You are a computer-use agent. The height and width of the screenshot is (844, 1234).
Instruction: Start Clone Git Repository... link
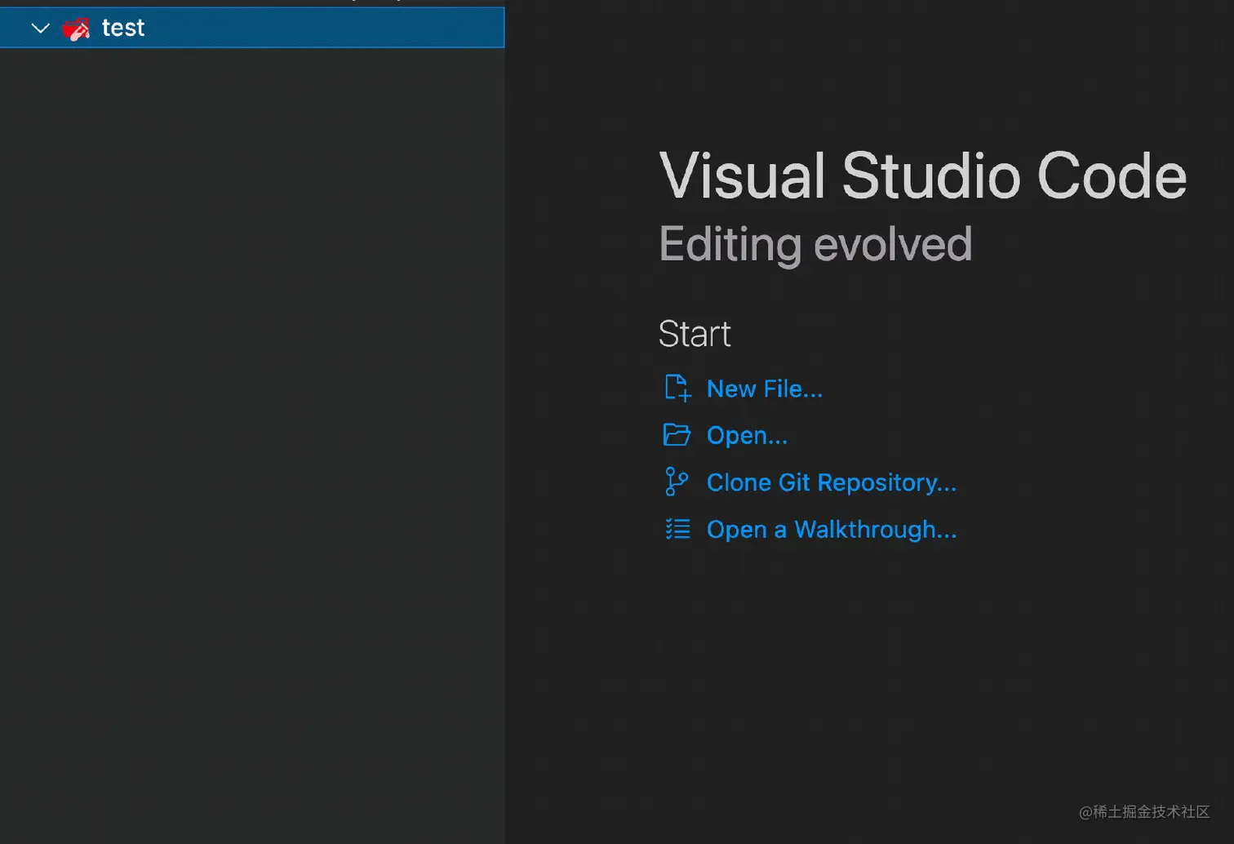[831, 482]
